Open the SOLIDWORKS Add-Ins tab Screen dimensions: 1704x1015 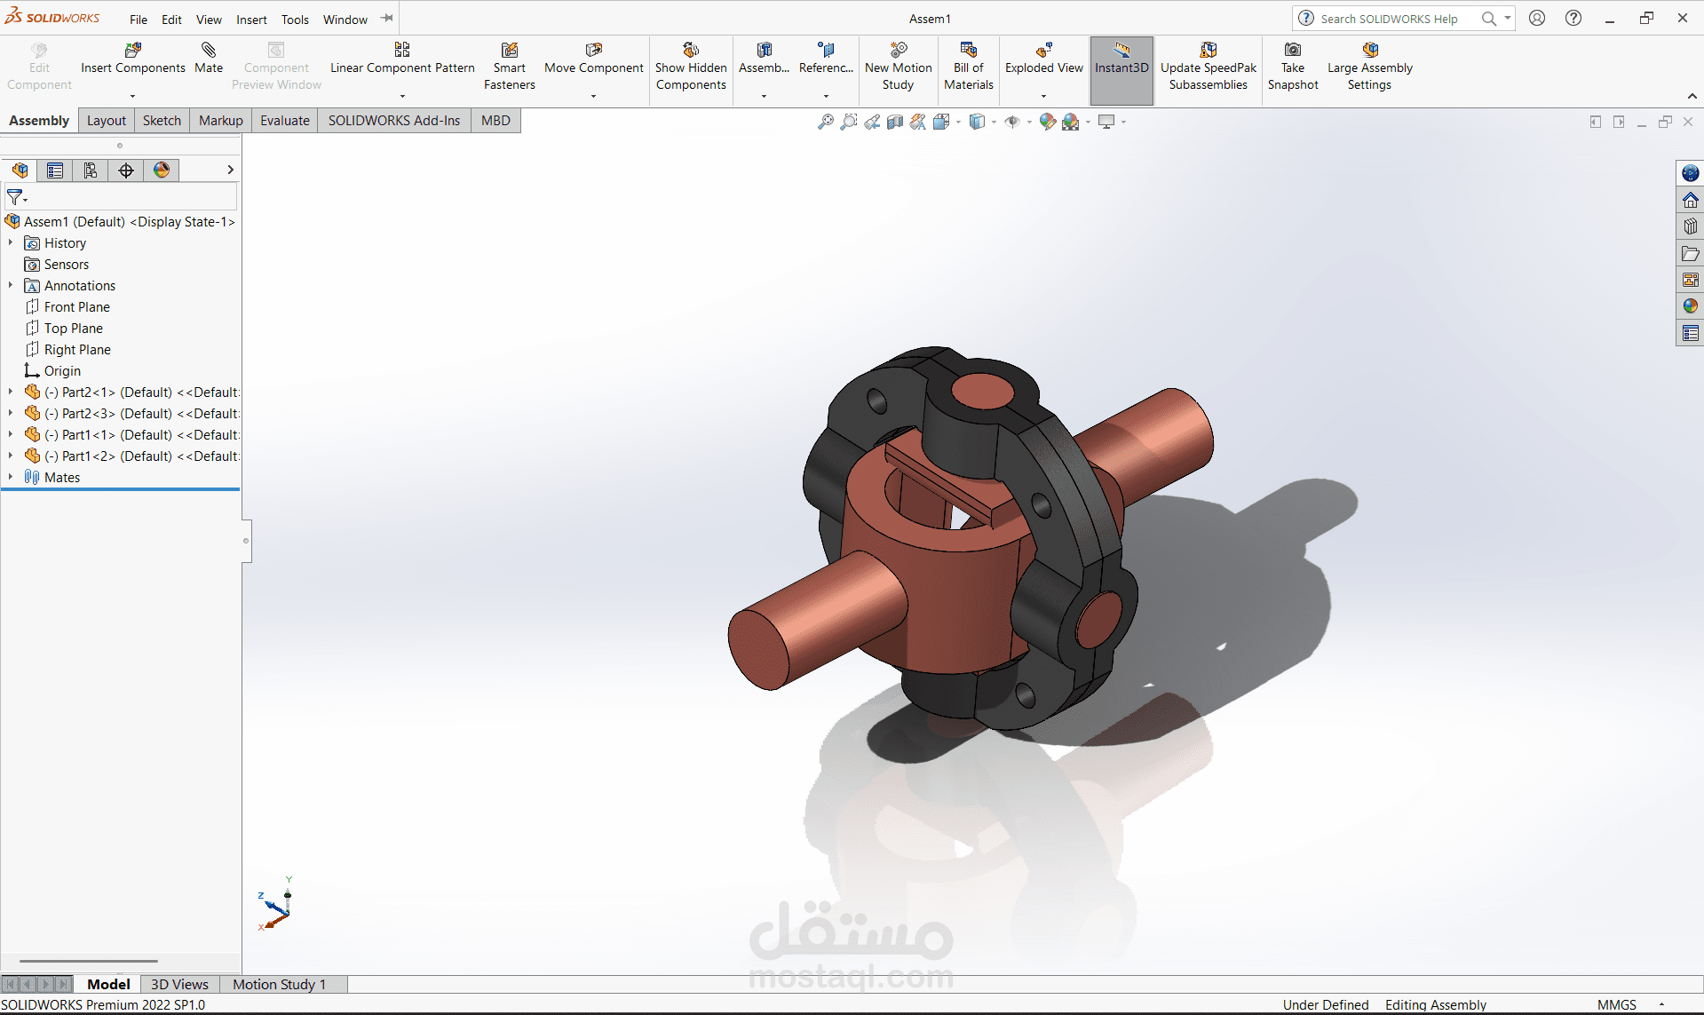(x=394, y=121)
